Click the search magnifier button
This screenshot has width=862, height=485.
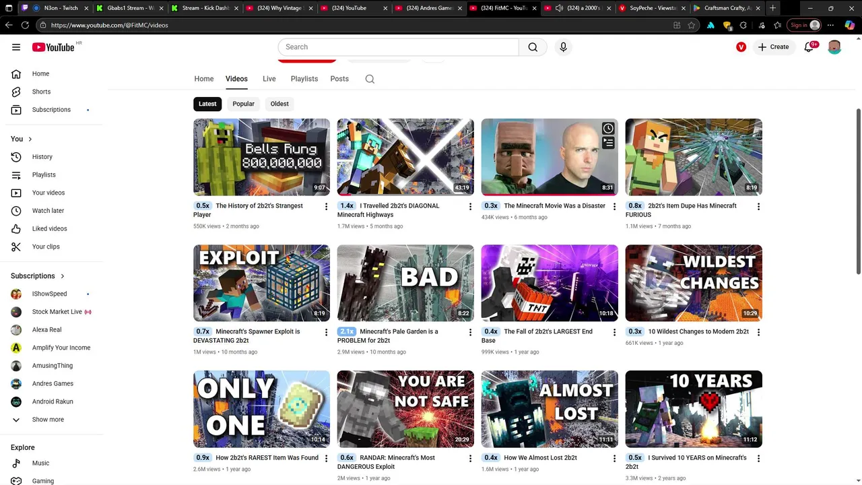click(533, 47)
